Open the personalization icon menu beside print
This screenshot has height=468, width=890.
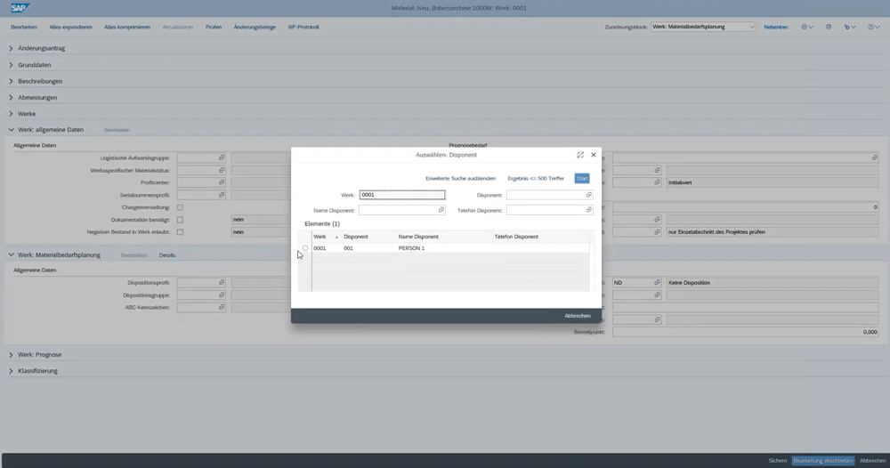coord(849,27)
